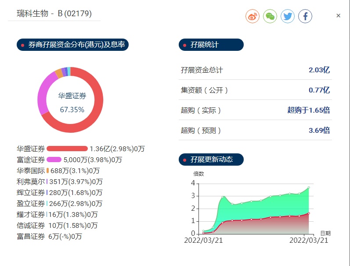Click the last red data point on chart
The image size is (350, 266).
(x=309, y=213)
